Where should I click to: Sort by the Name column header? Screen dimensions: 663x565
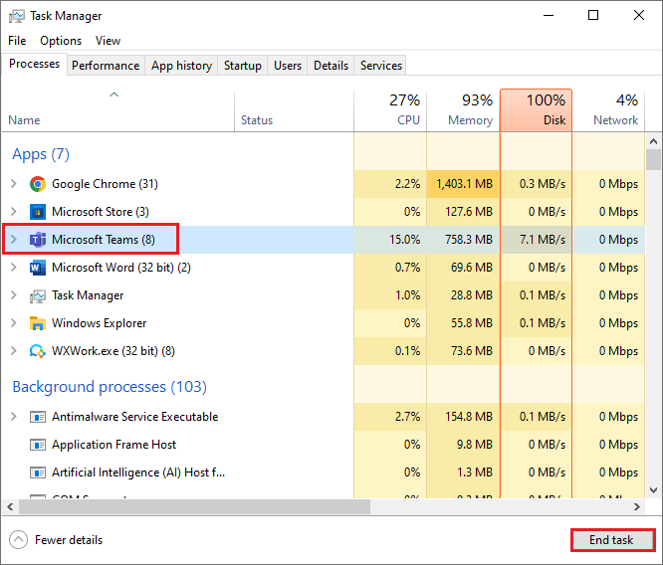click(x=117, y=111)
